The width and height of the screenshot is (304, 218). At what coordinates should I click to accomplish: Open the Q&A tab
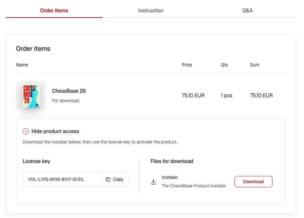click(x=247, y=10)
